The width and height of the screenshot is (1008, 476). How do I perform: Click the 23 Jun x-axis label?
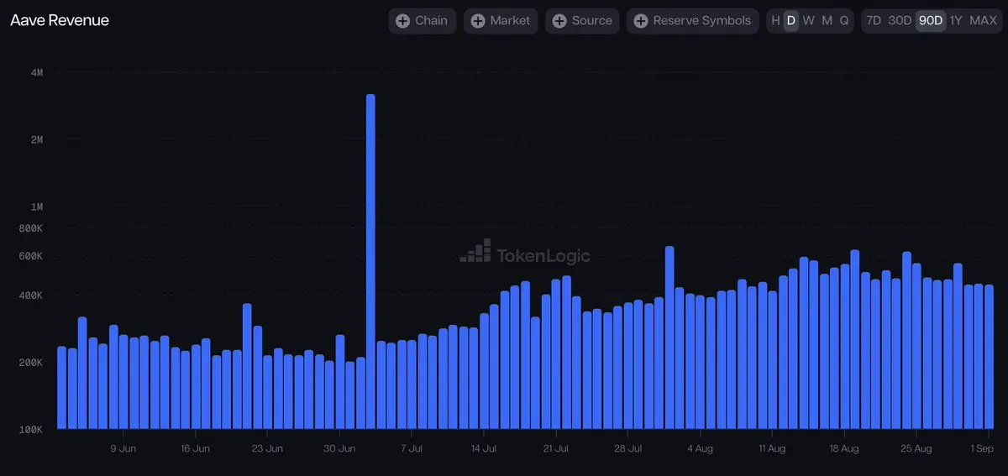pos(267,448)
